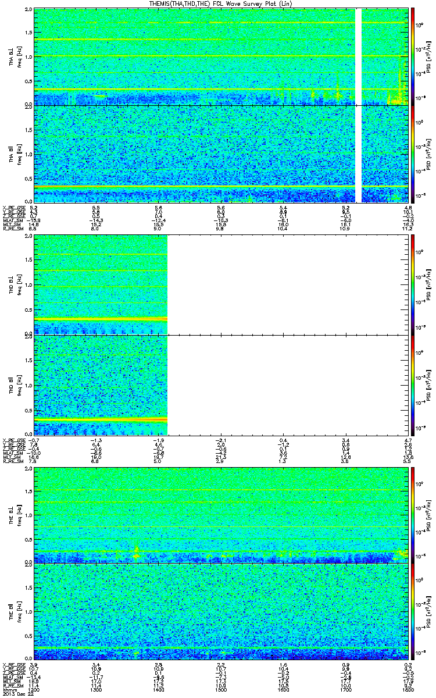The height and width of the screenshot is (698, 436).
Task: Click the THD B|| PSD color bar
Action: tap(413, 384)
